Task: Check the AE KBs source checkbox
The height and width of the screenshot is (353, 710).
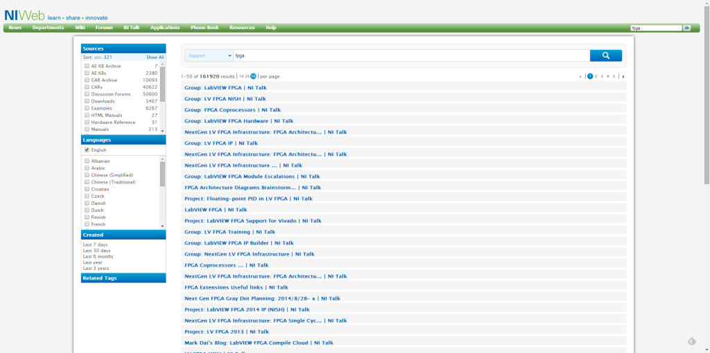Action: (x=87, y=73)
